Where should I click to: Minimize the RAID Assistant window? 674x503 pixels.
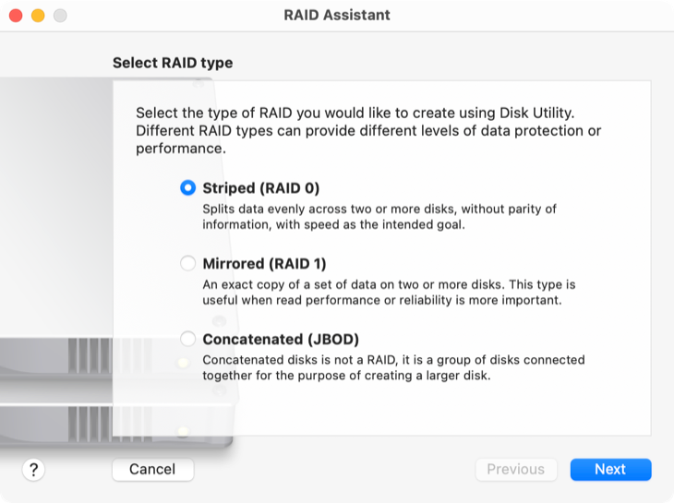point(38,16)
